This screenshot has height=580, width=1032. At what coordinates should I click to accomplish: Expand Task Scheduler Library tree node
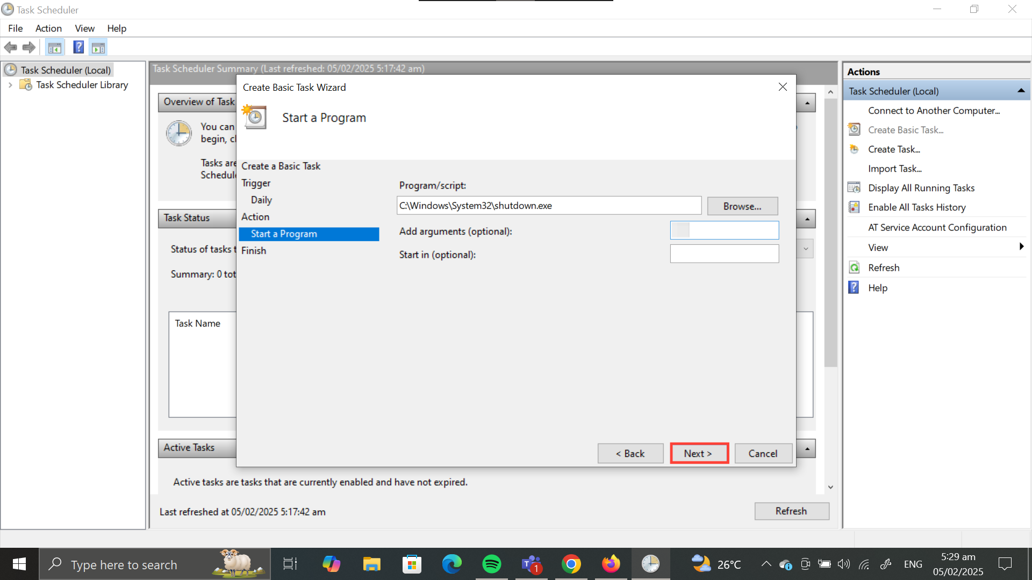(x=10, y=85)
